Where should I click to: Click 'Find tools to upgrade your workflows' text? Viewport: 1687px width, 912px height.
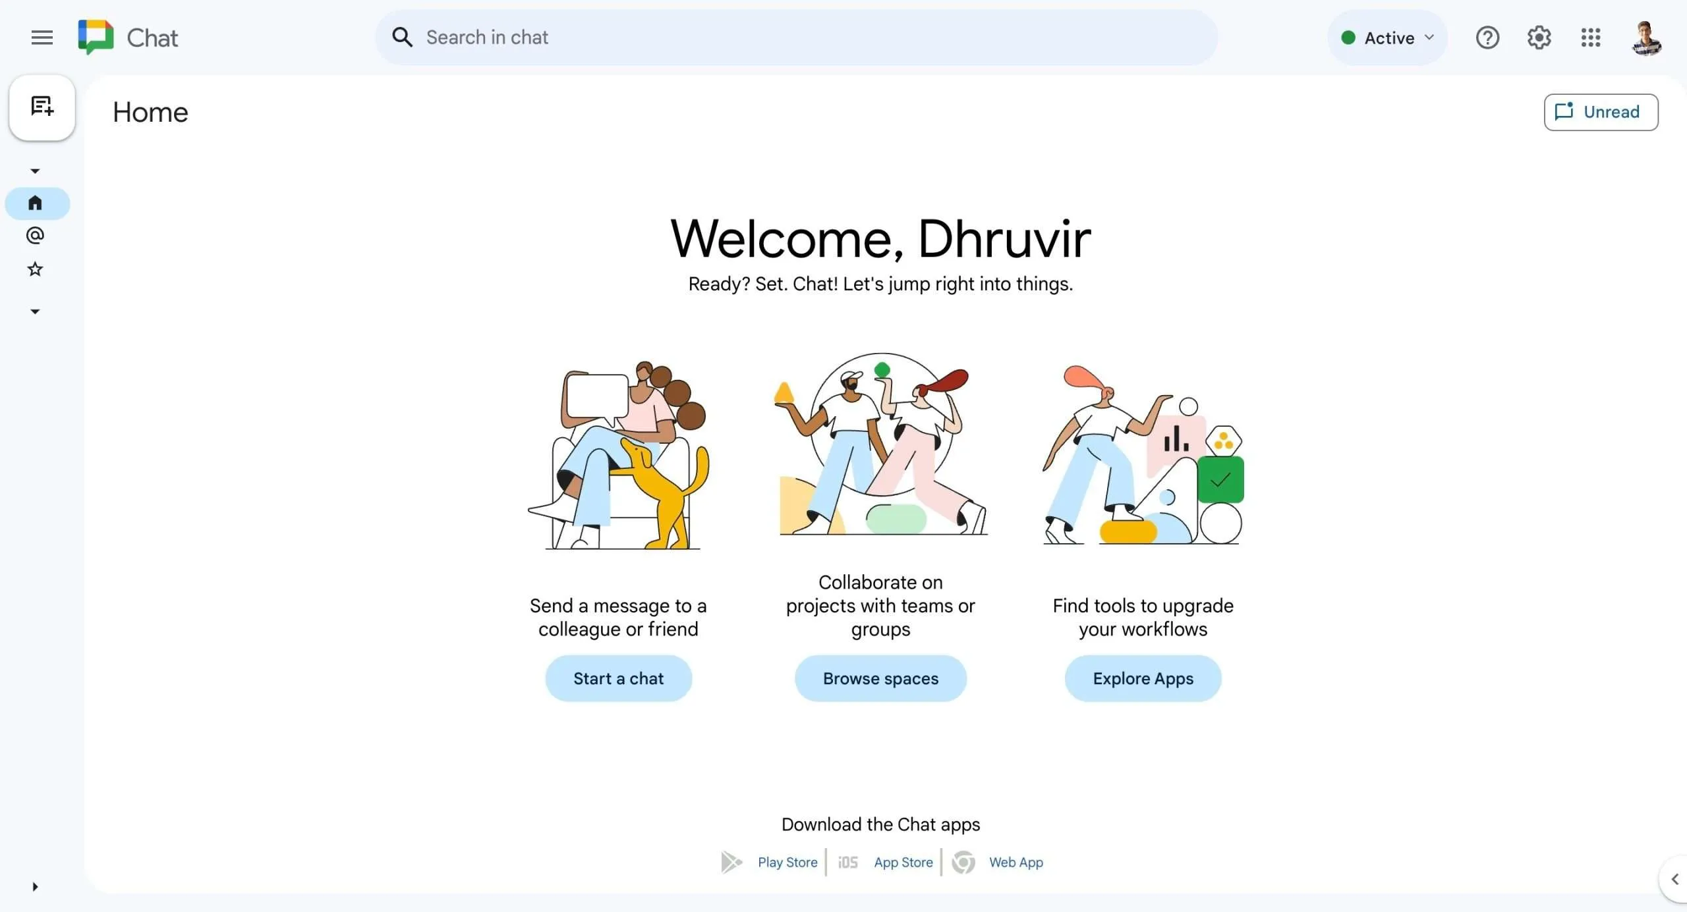(x=1143, y=617)
